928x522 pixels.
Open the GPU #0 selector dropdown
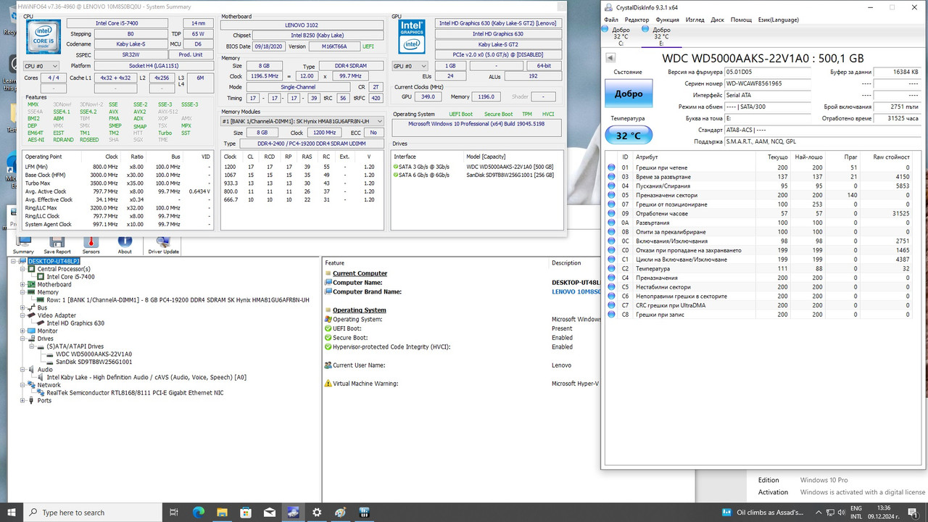(411, 66)
